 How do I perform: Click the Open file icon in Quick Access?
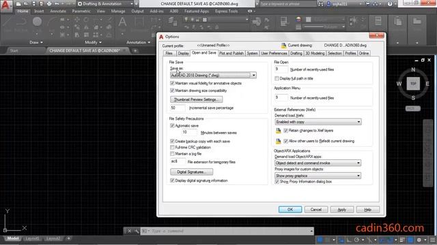pos(26,4)
